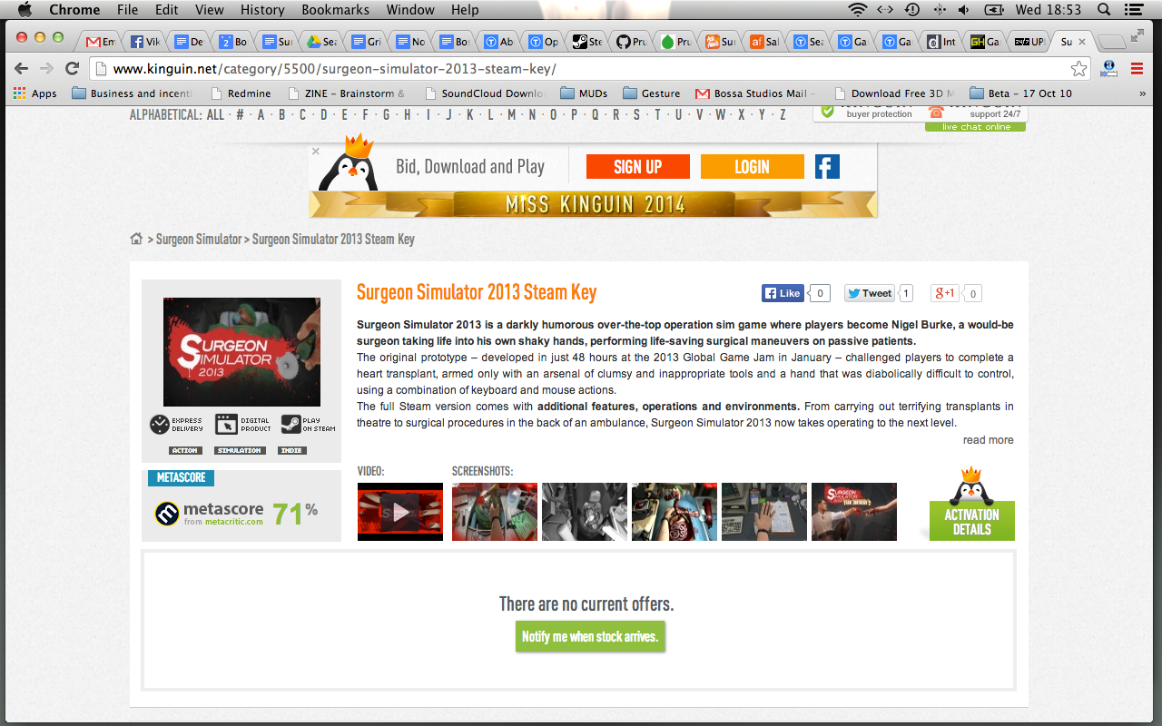Image resolution: width=1162 pixels, height=726 pixels.
Task: Reload the page using refresh icon
Action: pos(72,69)
